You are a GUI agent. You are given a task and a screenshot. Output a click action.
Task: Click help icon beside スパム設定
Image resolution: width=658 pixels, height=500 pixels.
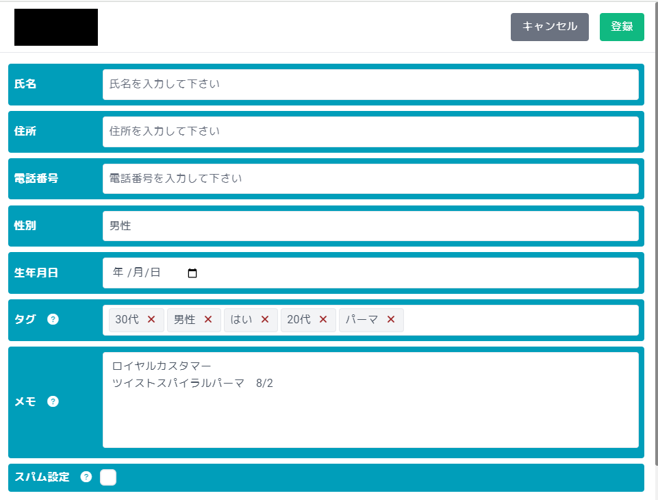[x=86, y=477]
